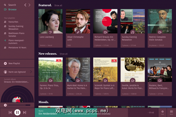Open the Mark Abel album cover

click(x=78, y=70)
